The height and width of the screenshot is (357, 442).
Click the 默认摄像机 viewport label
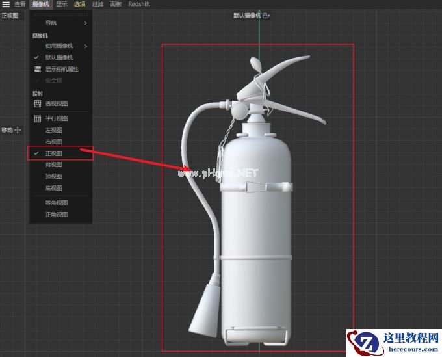coord(247,15)
